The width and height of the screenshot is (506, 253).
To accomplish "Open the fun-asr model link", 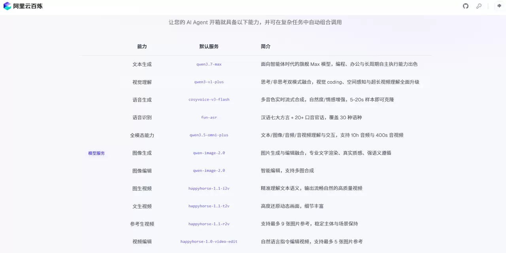I will [x=209, y=117].
